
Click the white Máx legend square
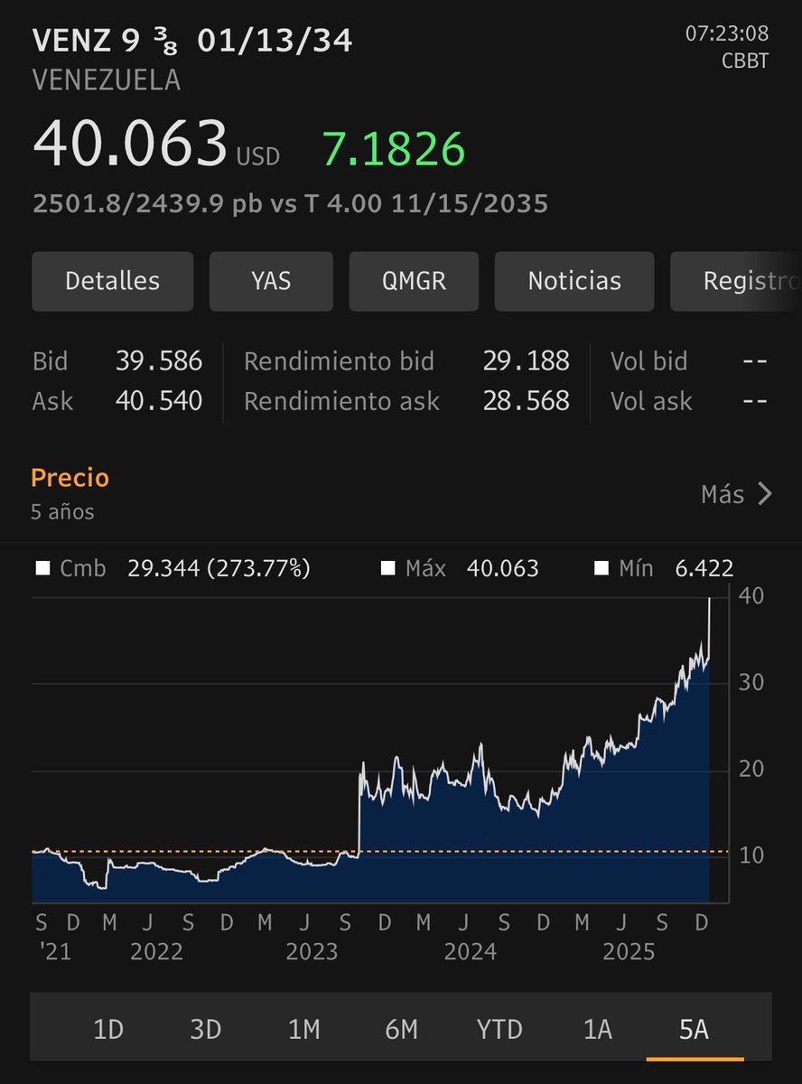click(x=387, y=569)
